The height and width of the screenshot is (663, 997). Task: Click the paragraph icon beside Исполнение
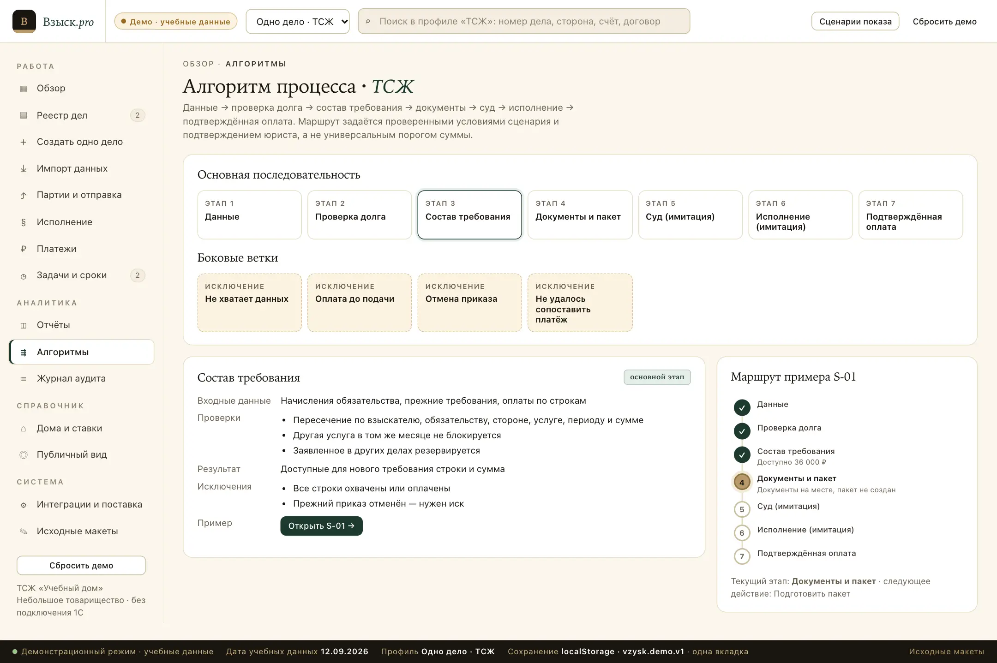coord(24,222)
